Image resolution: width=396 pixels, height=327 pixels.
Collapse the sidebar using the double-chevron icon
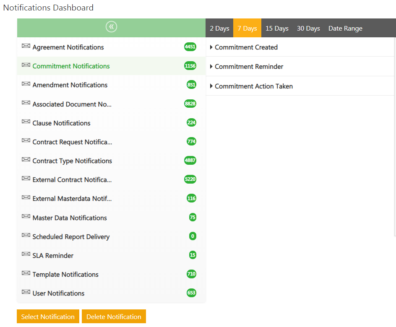click(x=111, y=27)
